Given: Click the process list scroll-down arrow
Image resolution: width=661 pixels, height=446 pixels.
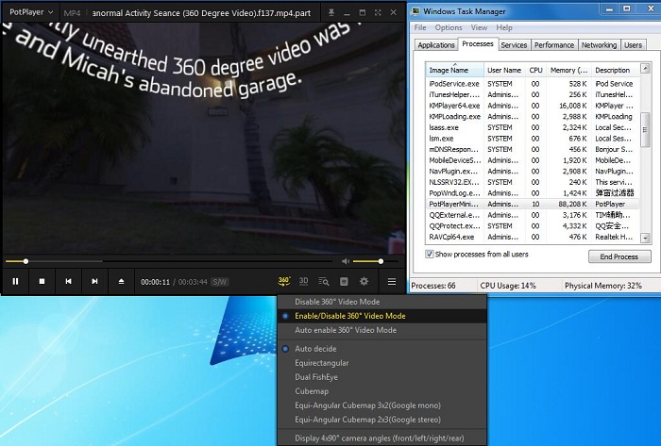Looking at the screenshot, I should 645,239.
